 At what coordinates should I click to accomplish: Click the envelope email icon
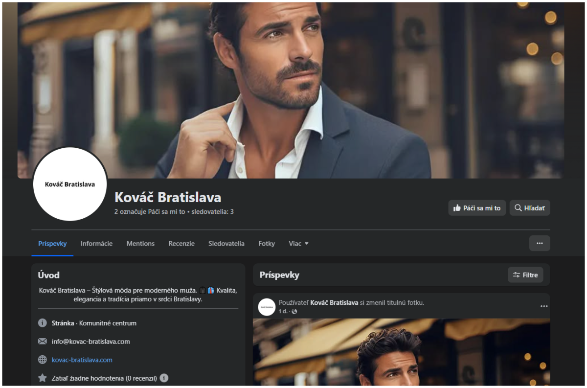point(43,342)
